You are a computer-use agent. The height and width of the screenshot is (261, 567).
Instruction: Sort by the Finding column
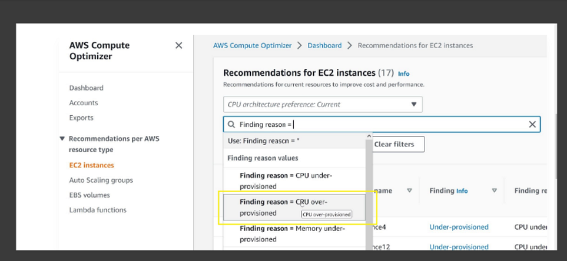[x=494, y=190]
